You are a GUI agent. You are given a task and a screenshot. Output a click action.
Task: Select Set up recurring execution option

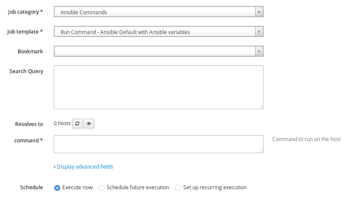point(178,188)
